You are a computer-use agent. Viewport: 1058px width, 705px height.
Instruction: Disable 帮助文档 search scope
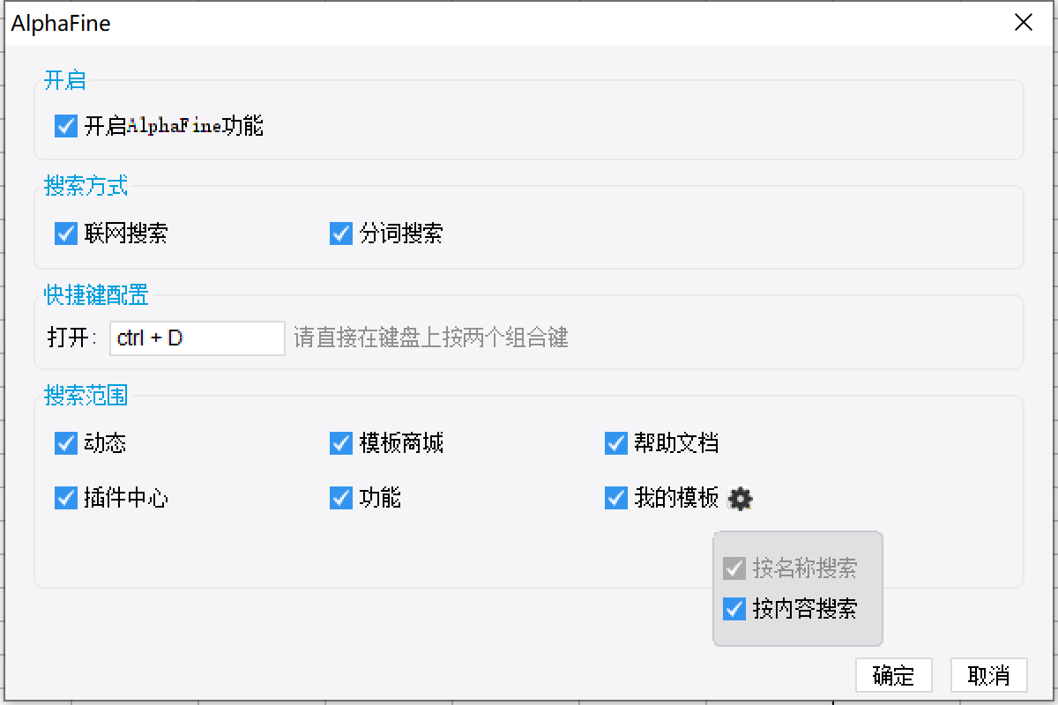(616, 442)
